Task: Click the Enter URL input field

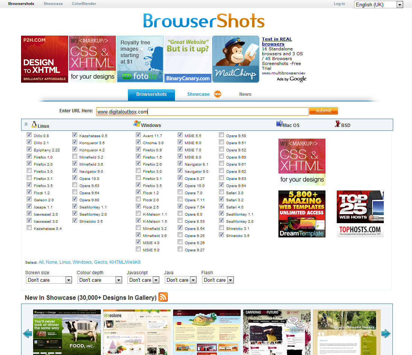Action: [x=202, y=112]
